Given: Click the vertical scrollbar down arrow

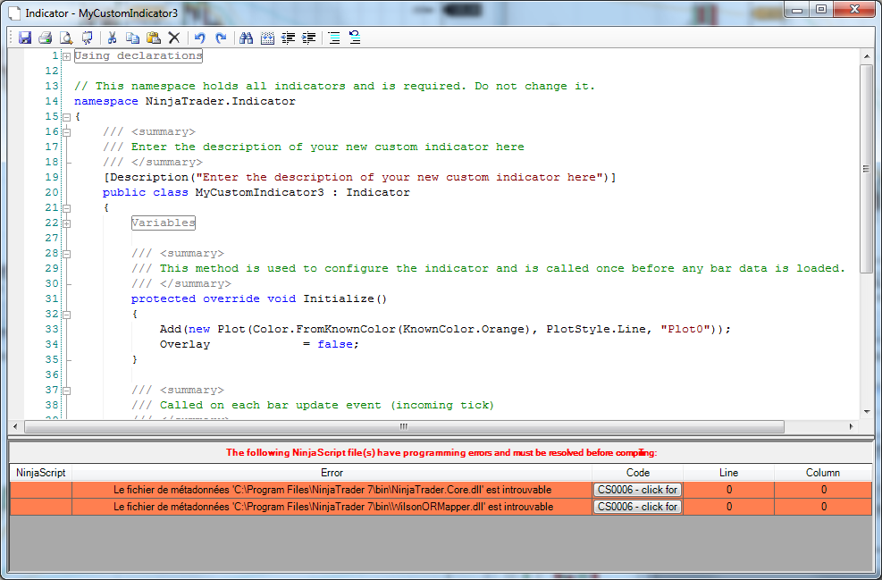Looking at the screenshot, I should pos(866,412).
